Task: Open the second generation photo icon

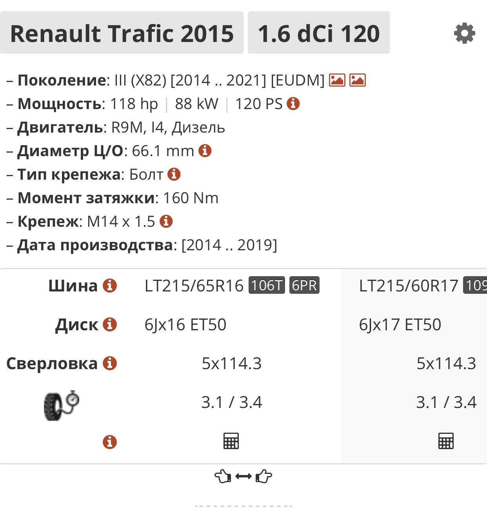Action: coord(358,80)
